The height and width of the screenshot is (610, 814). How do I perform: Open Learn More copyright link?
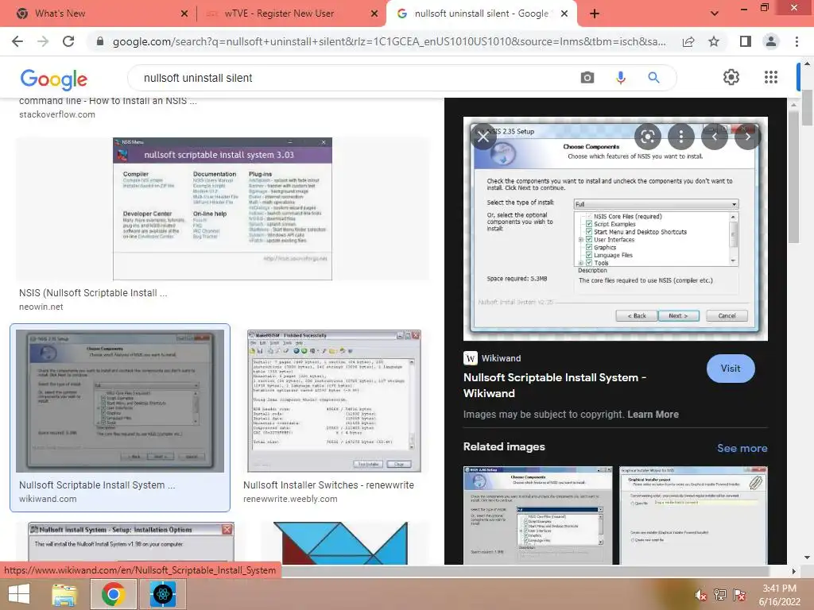653,415
